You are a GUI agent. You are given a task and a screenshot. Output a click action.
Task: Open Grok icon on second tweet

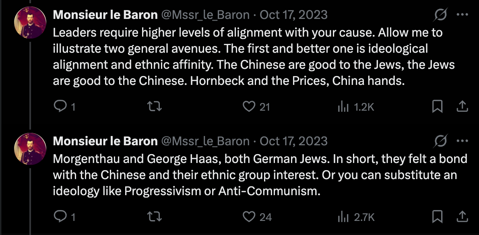440,141
